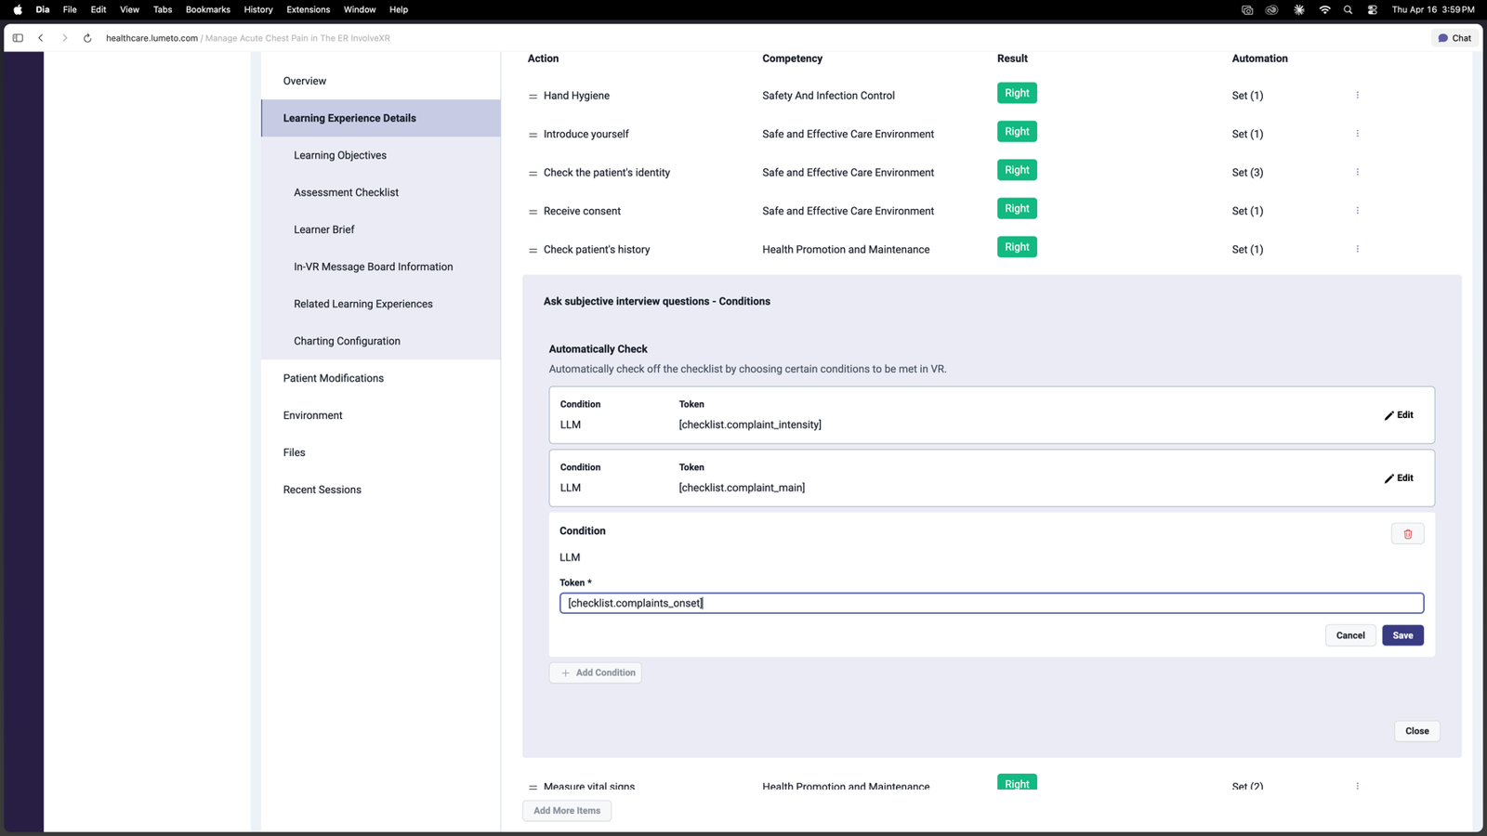Edit the complaint_intensity token condition
The width and height of the screenshot is (1487, 836).
(x=1399, y=415)
